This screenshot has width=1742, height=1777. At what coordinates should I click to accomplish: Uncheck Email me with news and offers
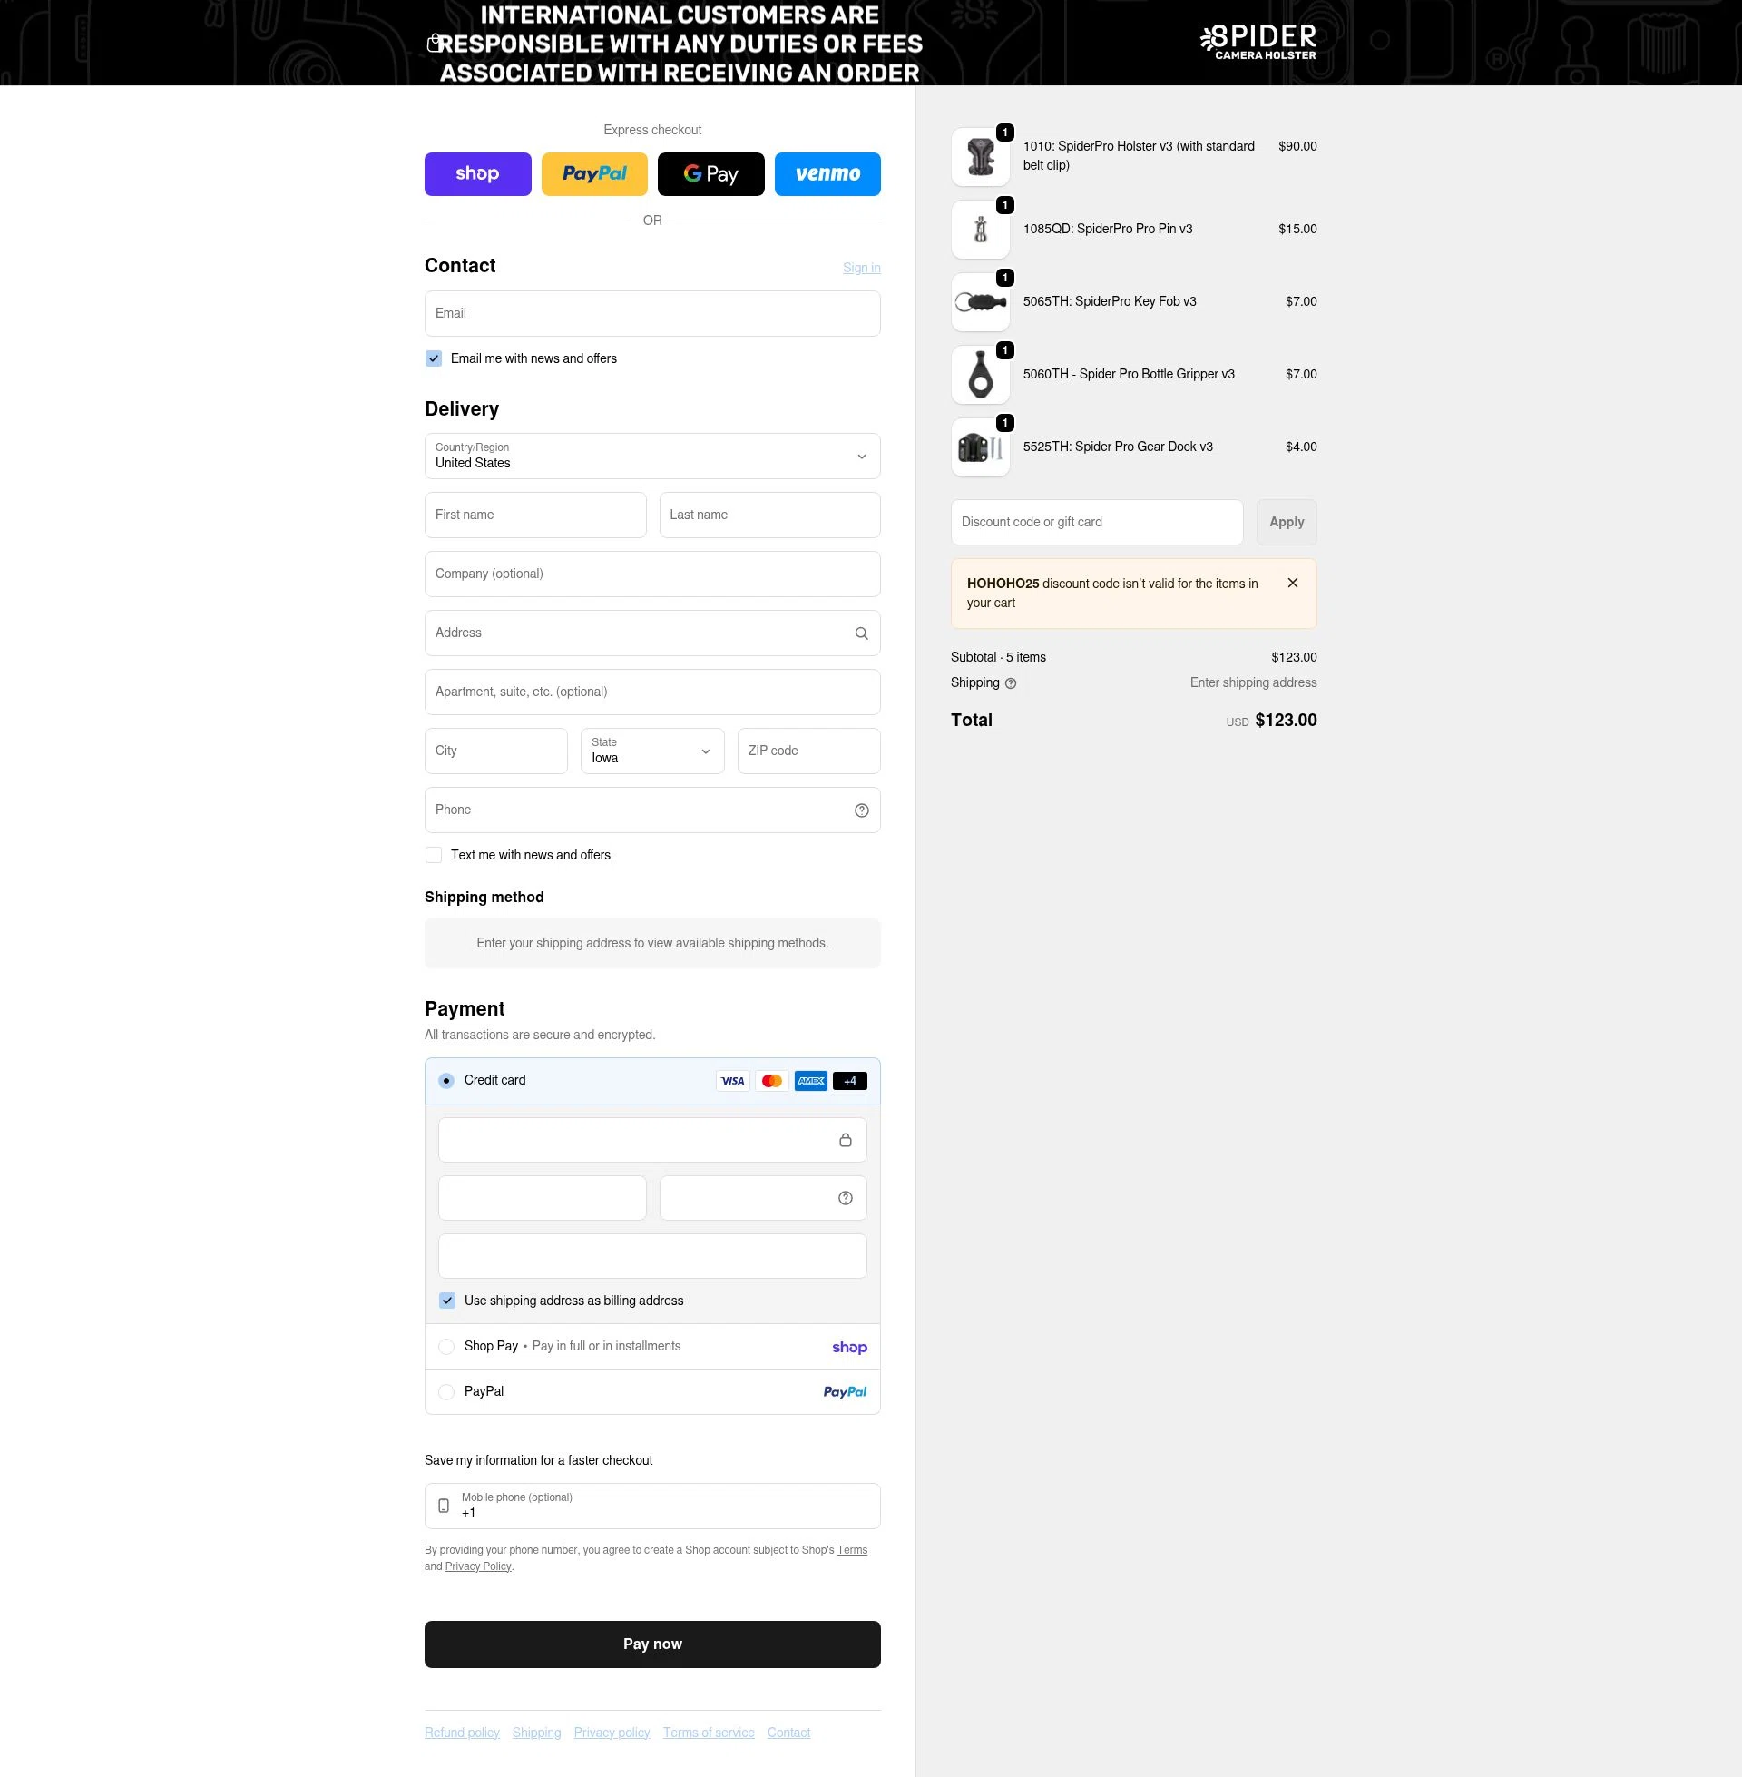[x=433, y=358]
